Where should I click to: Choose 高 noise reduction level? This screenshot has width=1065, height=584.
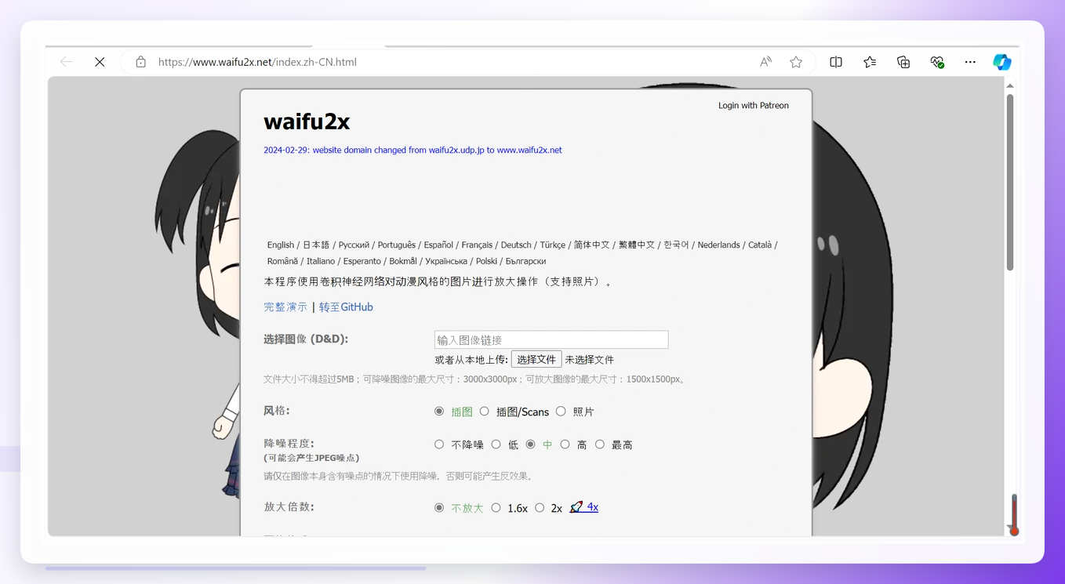pos(565,444)
